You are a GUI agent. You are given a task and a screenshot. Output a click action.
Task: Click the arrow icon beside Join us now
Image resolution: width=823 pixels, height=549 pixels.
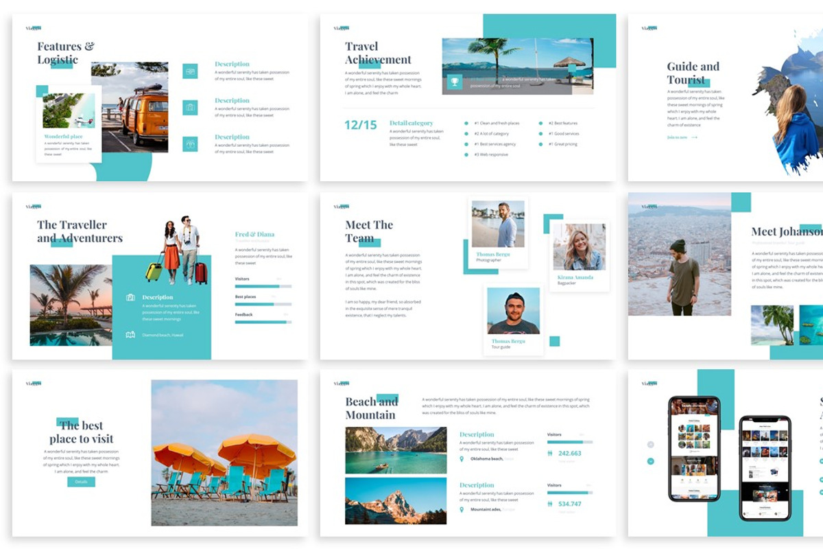pyautogui.click(x=694, y=137)
